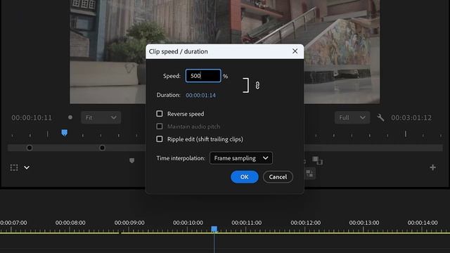This screenshot has height=253, width=450.
Task: Toggle the speed/duration link chain icon
Action: coord(257,86)
